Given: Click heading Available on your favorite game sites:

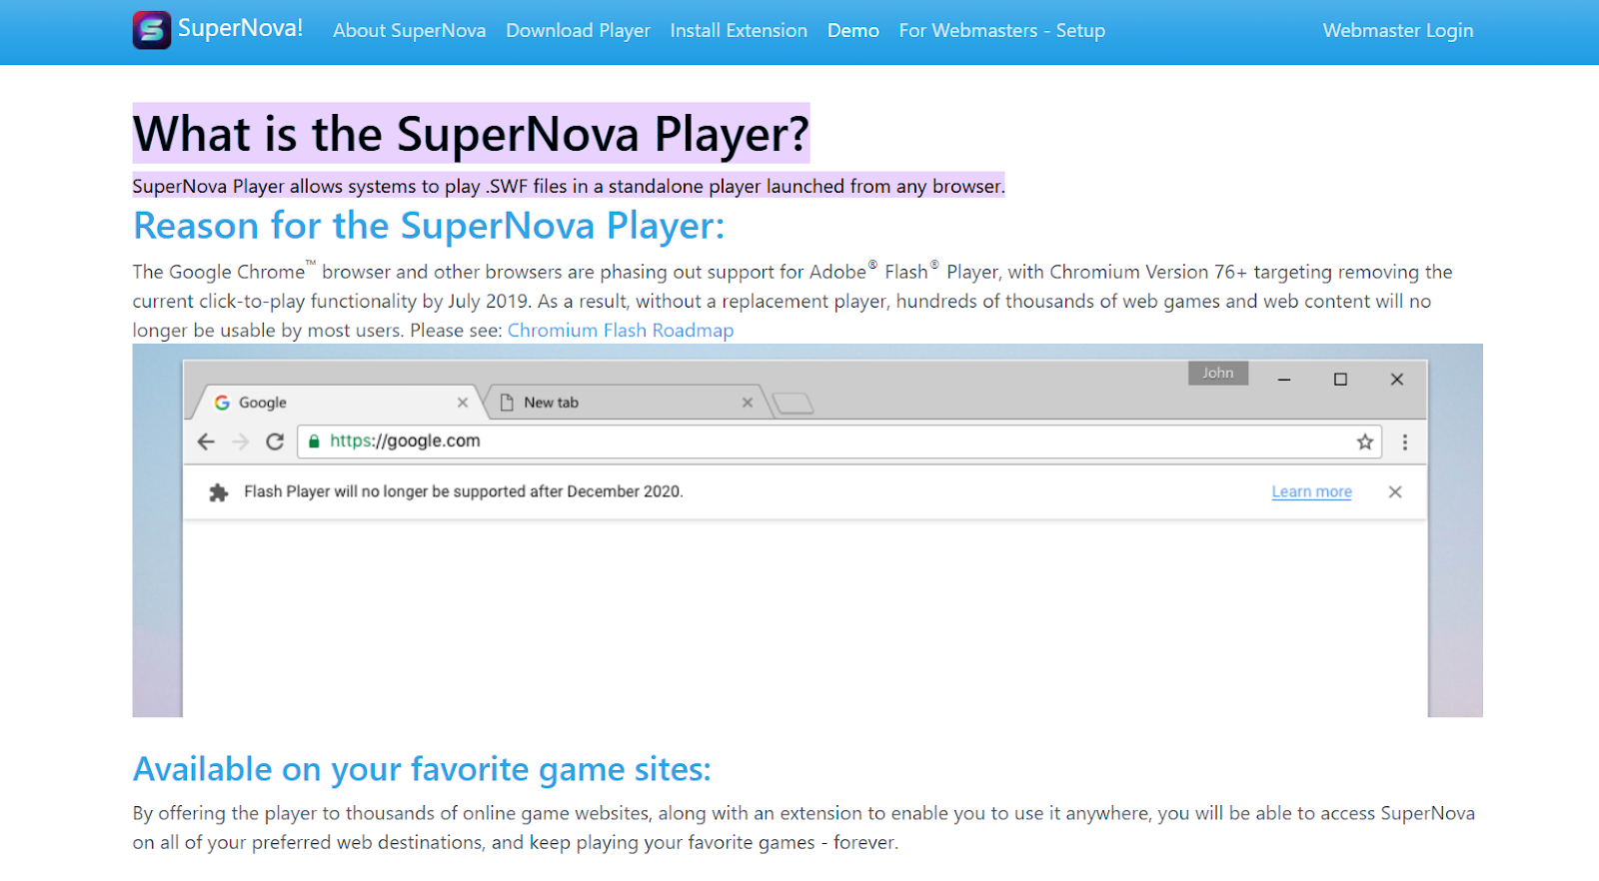Looking at the screenshot, I should pos(422,769).
